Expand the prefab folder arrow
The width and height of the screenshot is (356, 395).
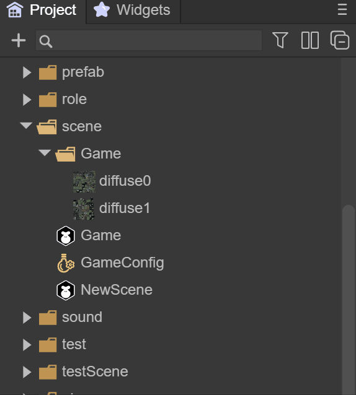(27, 72)
